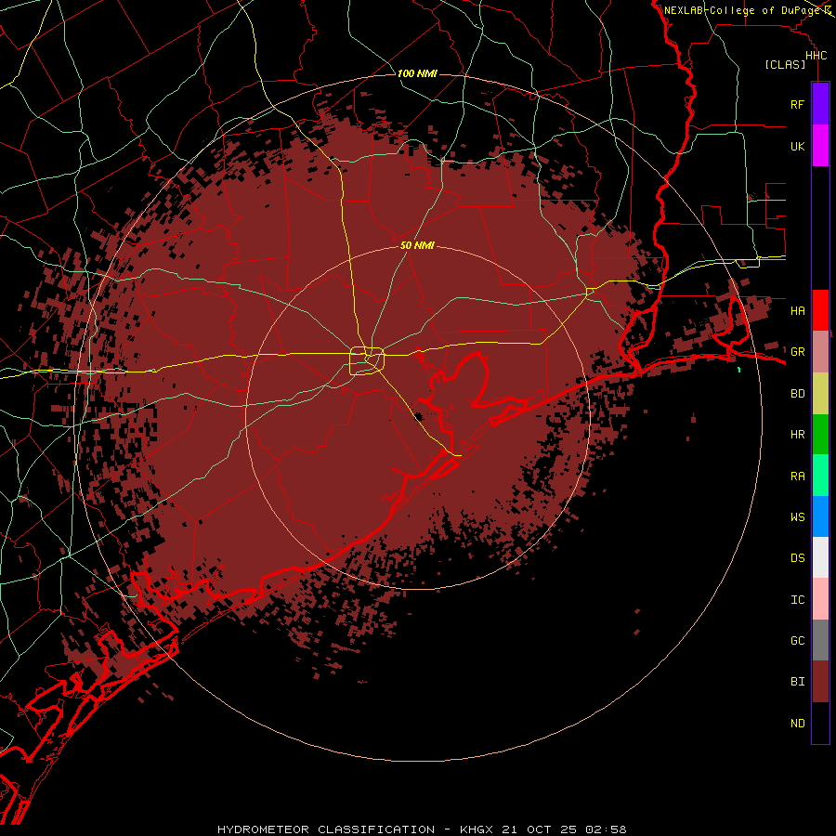Click the "HYDROMETEOR CLASSIFICATION" title text
The width and height of the screenshot is (836, 836).
pos(326,829)
